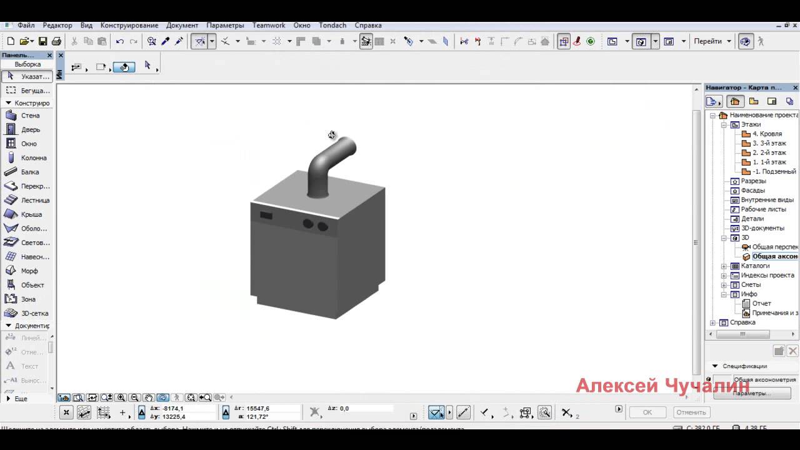Screen dimensions: 800x450
Task: Collapse the Спецификации section in navigator
Action: pos(715,366)
